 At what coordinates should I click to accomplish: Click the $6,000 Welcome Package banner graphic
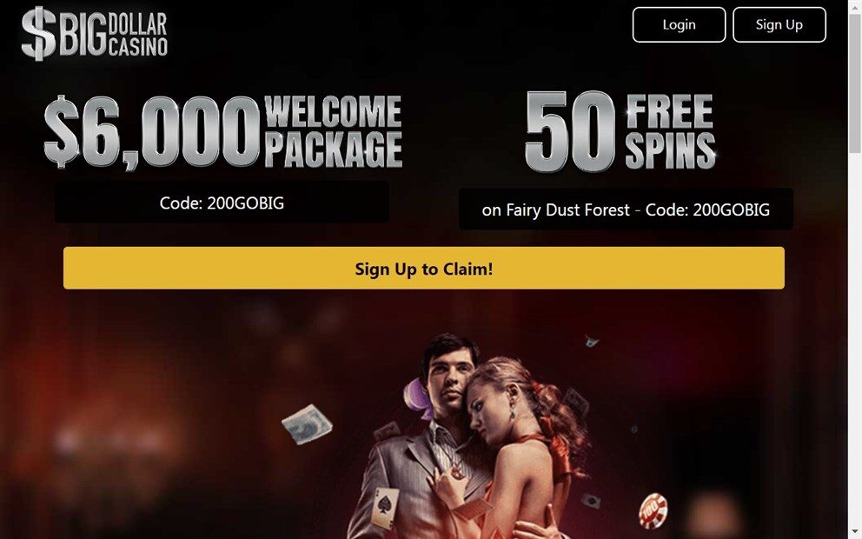coord(222,131)
